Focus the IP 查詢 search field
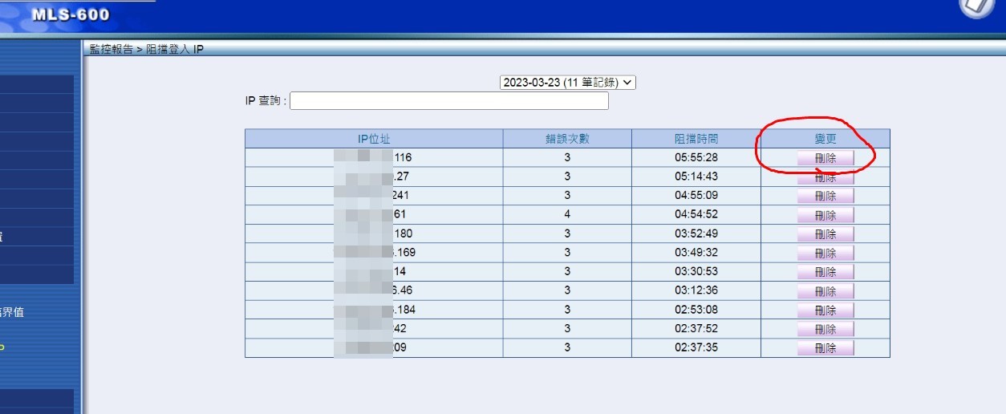This screenshot has height=414, width=1006. (449, 101)
